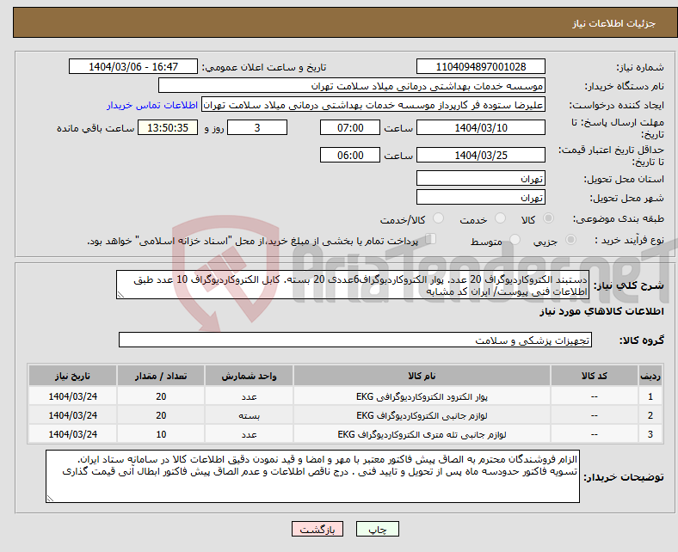The image size is (678, 552).
Task: Click the unit cell بسته in row 2
Action: [249, 415]
